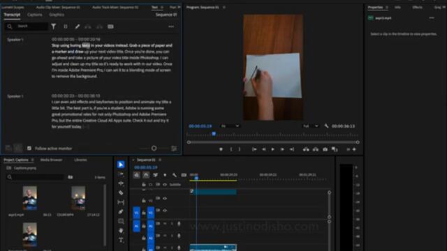Image resolution: width=447 pixels, height=251 pixels.
Task: Open timeline wrench display settings
Action: point(175,175)
